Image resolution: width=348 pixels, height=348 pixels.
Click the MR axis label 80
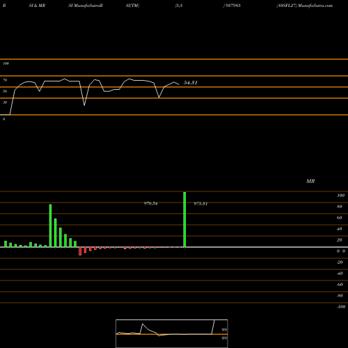coord(340,207)
